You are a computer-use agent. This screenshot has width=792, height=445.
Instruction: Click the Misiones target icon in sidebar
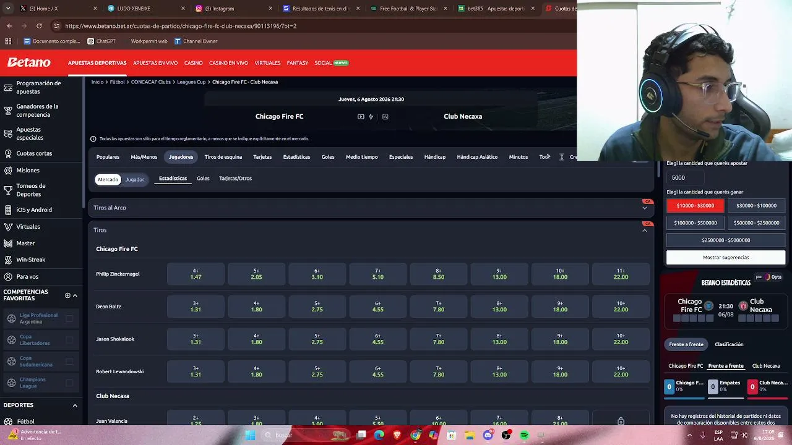coord(8,170)
